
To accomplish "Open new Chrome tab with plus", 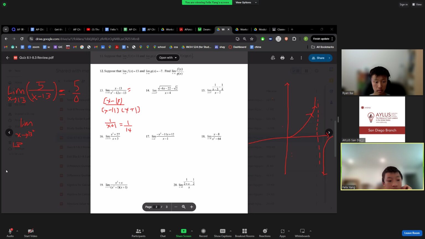I will [x=292, y=29].
